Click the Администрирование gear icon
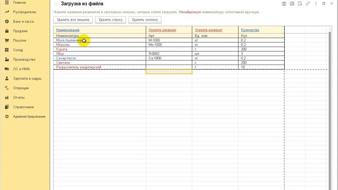The image size is (338, 190). click(x=7, y=116)
